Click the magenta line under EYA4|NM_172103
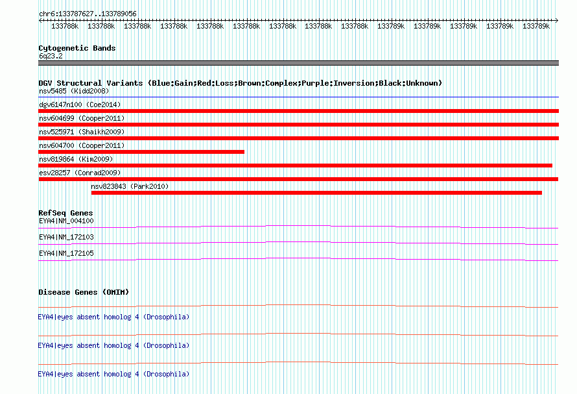The height and width of the screenshot is (394, 577). point(298,243)
